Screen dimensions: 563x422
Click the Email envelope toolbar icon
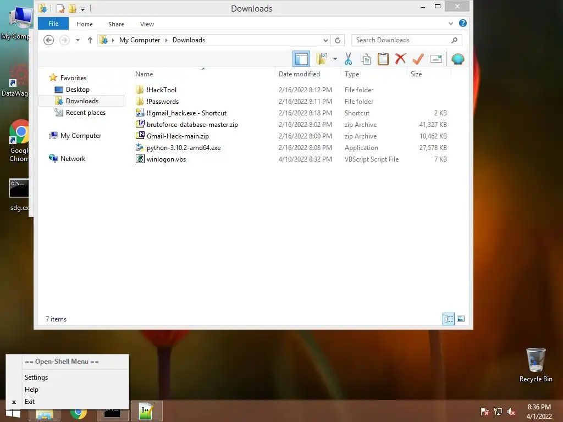(435, 59)
